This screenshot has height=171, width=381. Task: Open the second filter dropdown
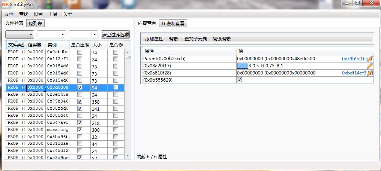51,34
